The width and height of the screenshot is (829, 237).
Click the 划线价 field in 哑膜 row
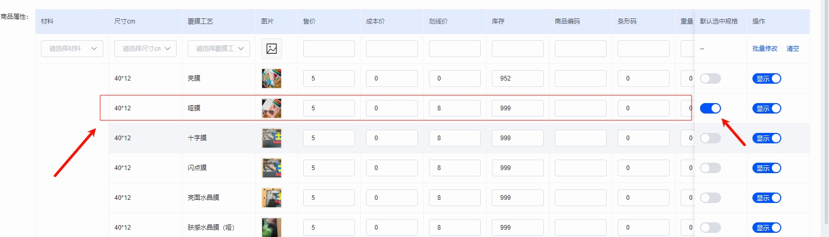click(454, 108)
